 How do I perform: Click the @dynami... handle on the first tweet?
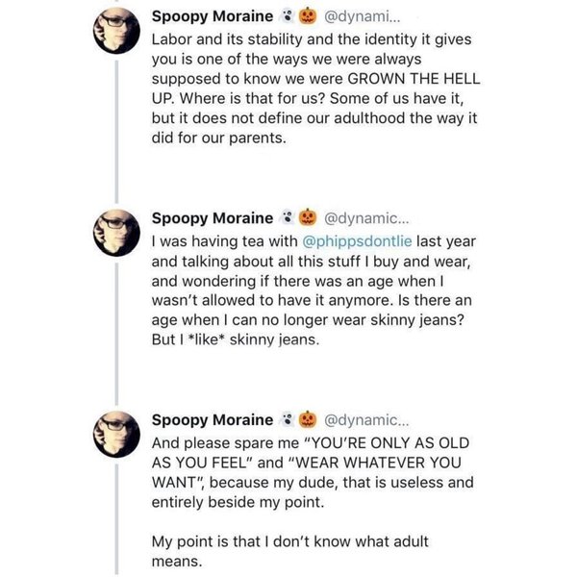tap(370, 17)
